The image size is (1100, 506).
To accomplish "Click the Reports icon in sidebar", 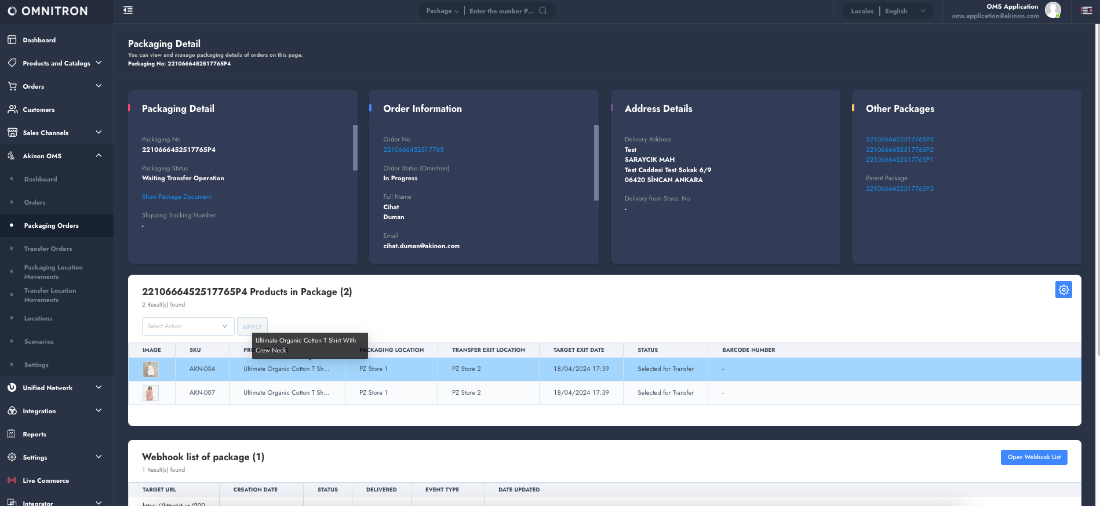I will tap(12, 434).
